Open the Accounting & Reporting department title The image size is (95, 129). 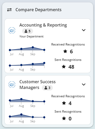(x=43, y=25)
